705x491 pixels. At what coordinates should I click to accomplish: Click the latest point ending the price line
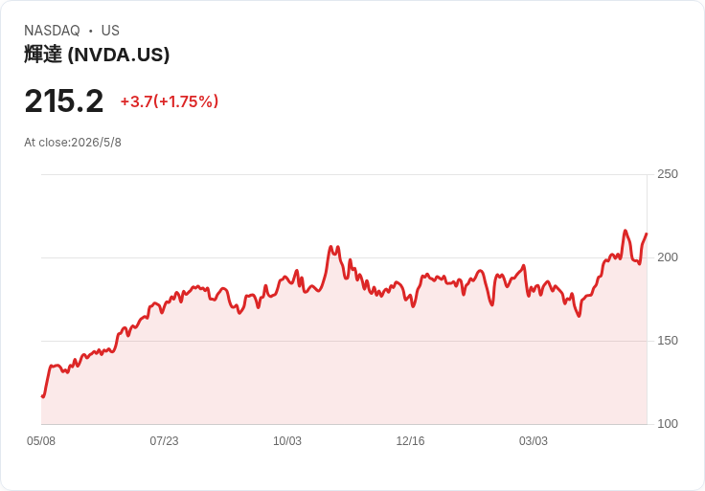pos(647,234)
